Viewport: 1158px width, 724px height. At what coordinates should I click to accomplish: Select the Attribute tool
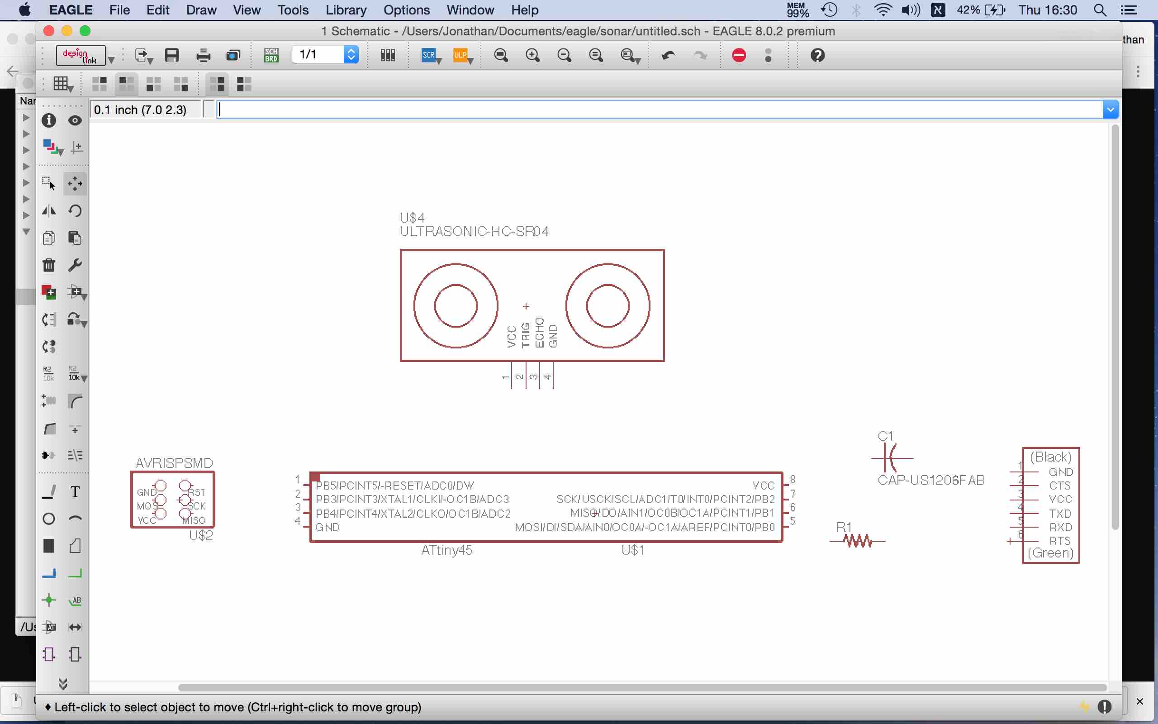[x=49, y=627]
